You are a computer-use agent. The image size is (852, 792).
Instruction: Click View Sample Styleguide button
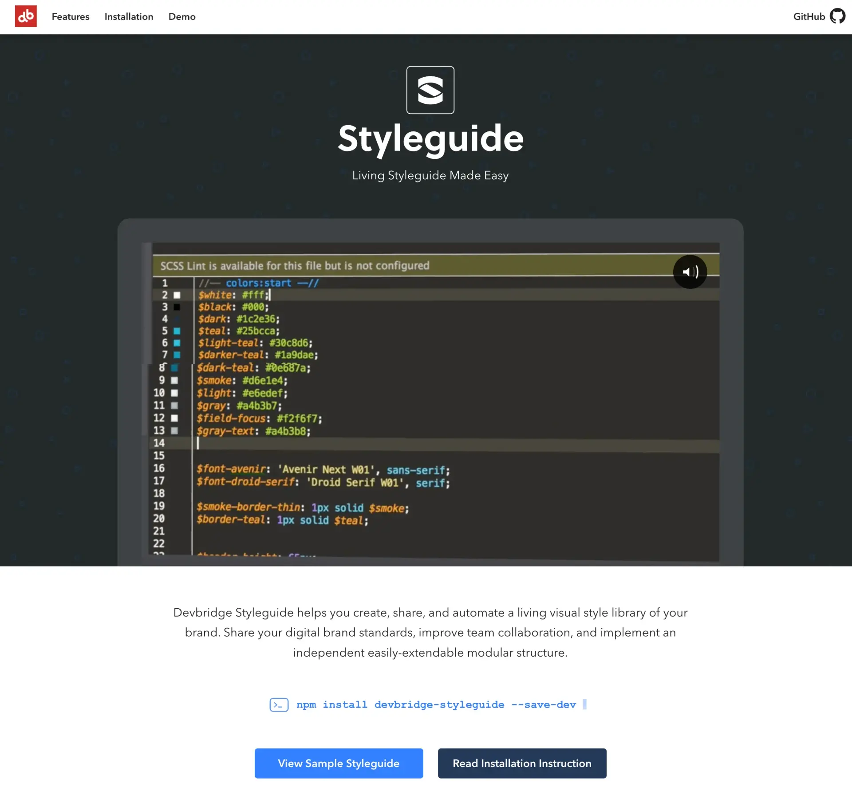339,763
